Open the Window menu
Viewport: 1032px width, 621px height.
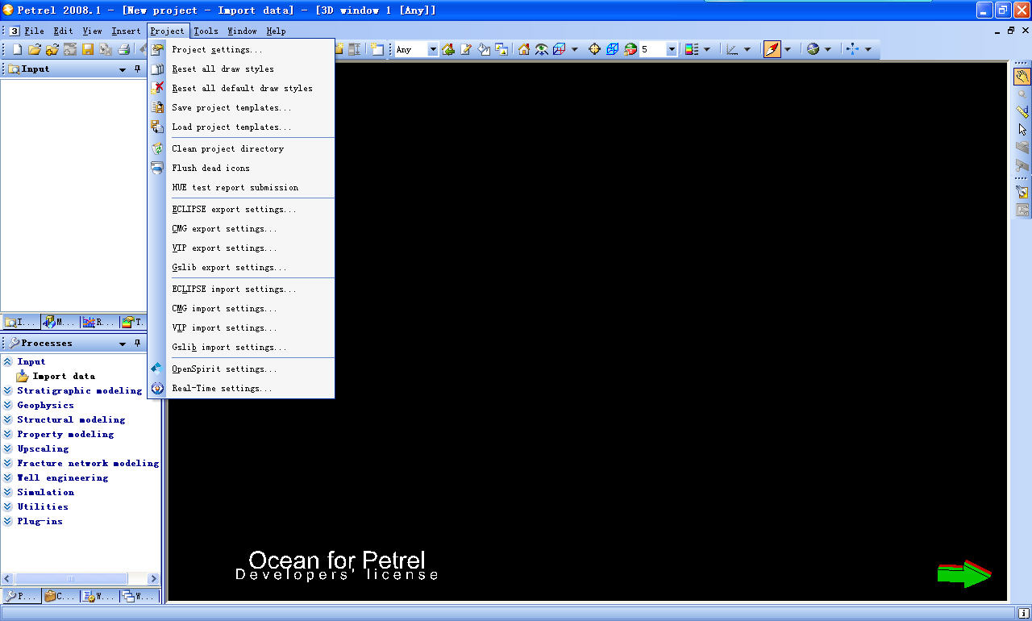pyautogui.click(x=242, y=31)
